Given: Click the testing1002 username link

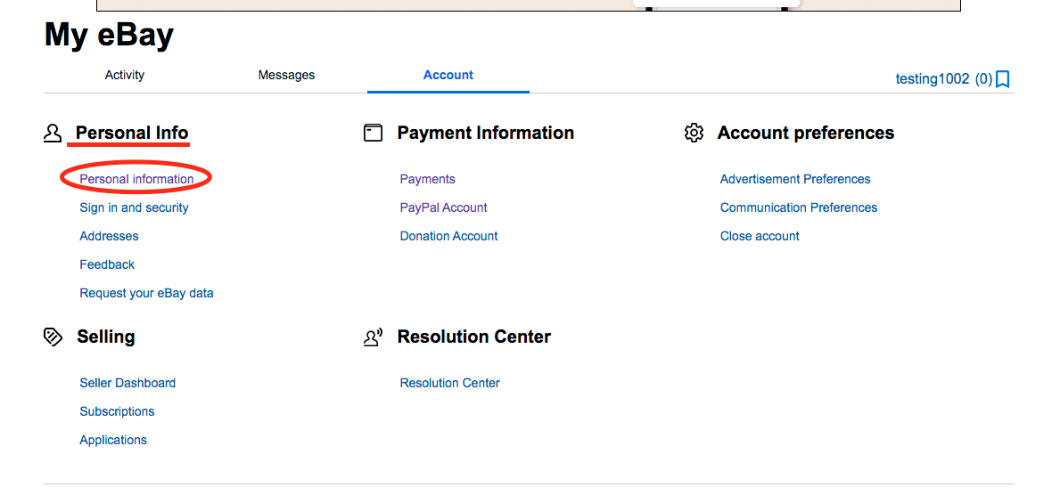Looking at the screenshot, I should click(x=933, y=79).
